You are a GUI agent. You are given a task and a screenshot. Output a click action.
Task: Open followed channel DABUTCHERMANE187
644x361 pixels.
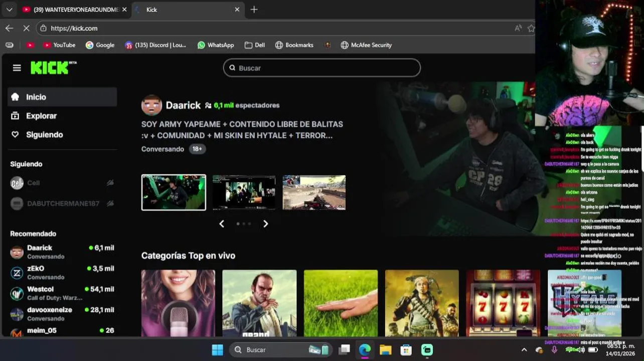62,204
